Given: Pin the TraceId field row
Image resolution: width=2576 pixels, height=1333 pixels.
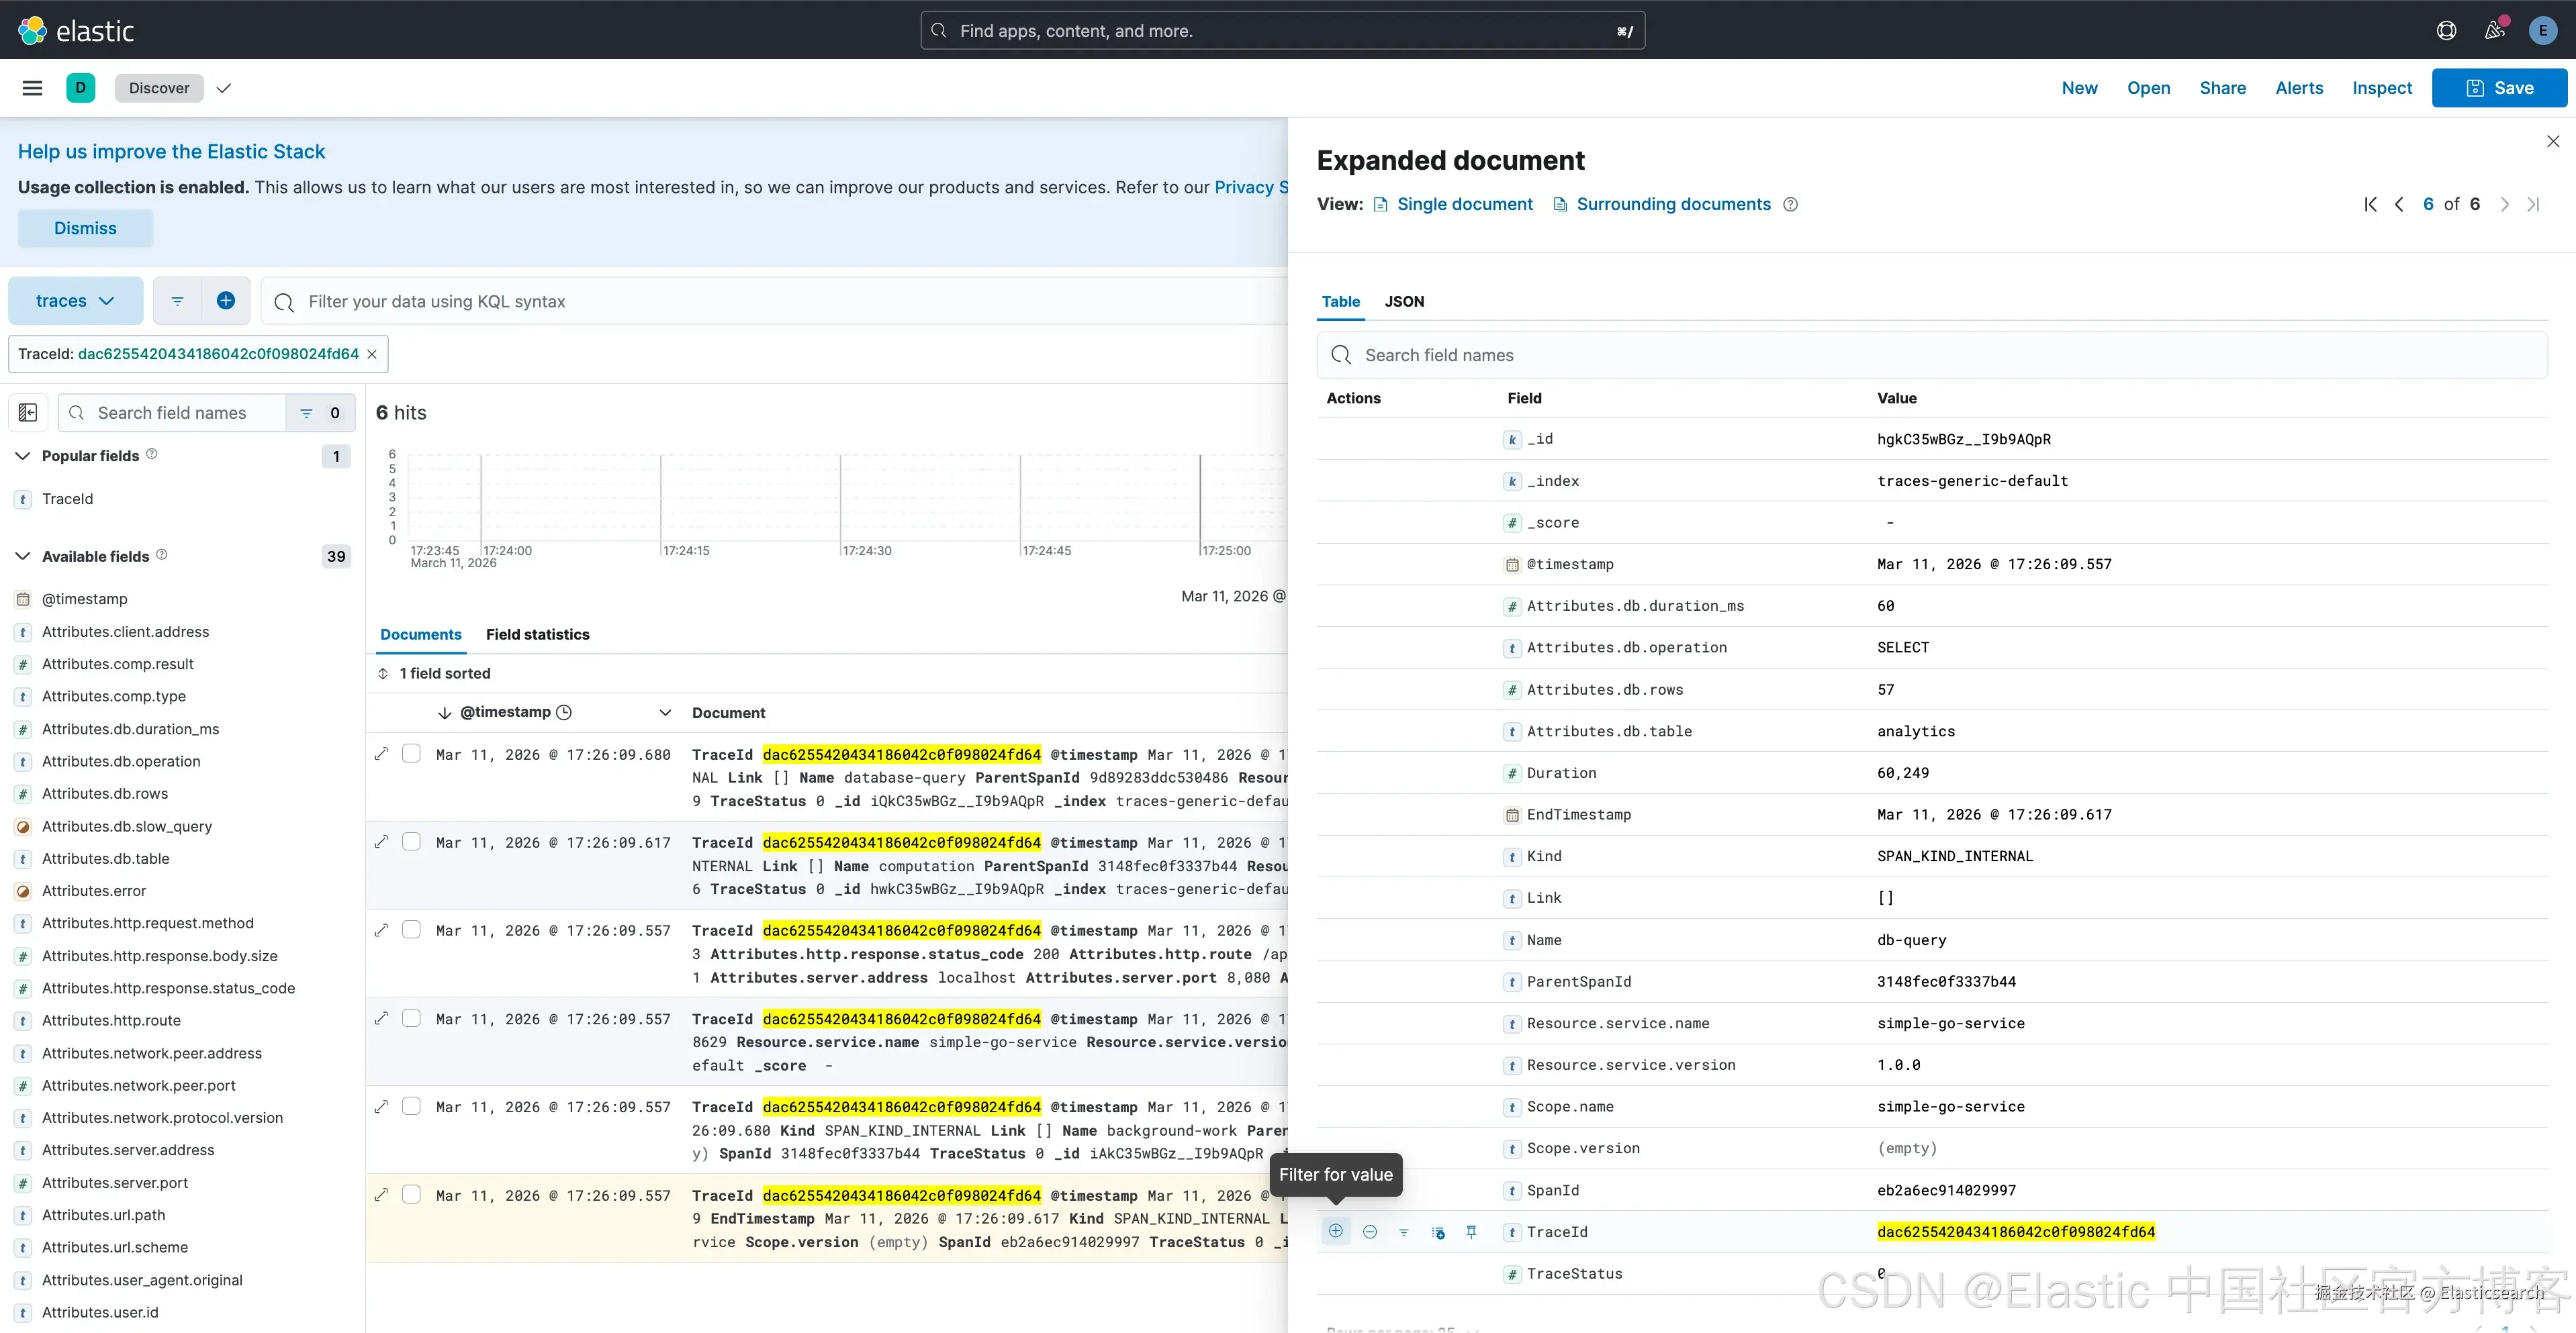Looking at the screenshot, I should (x=1471, y=1232).
